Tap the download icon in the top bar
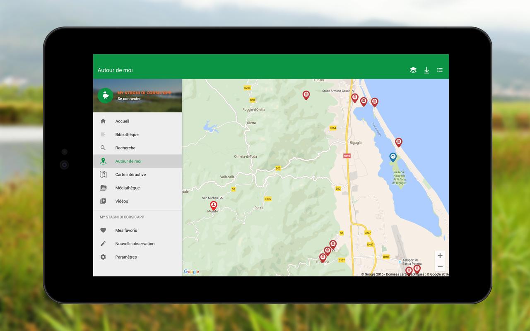530x331 pixels. pos(426,70)
